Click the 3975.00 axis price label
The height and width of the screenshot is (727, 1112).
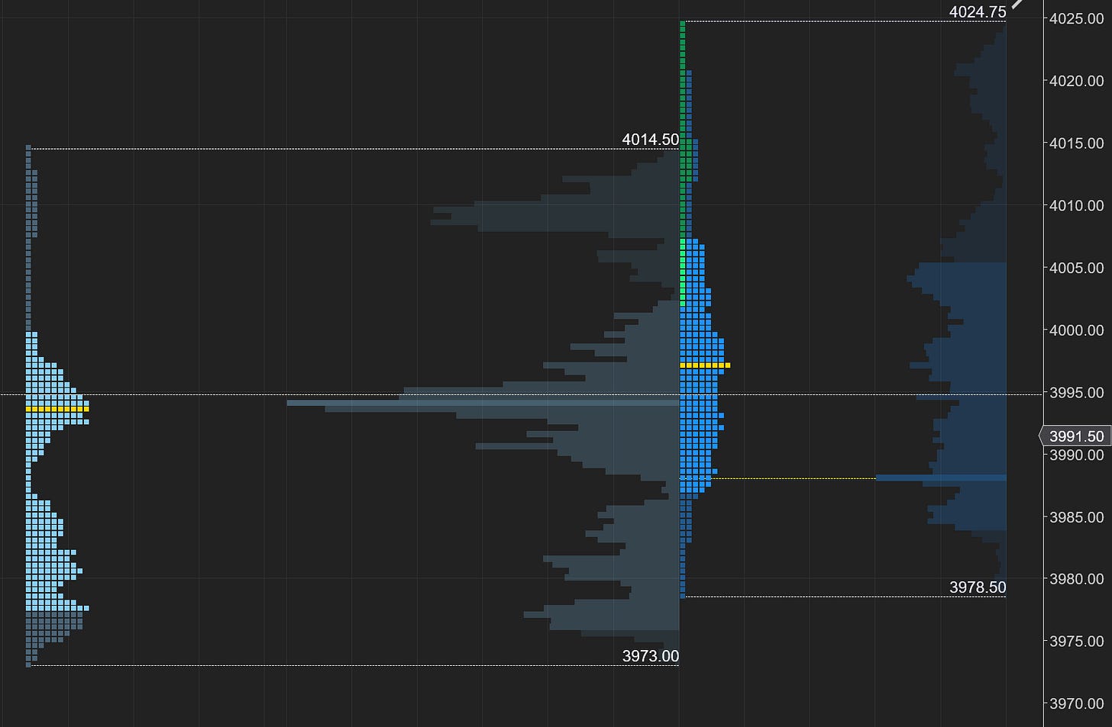pos(1077,642)
